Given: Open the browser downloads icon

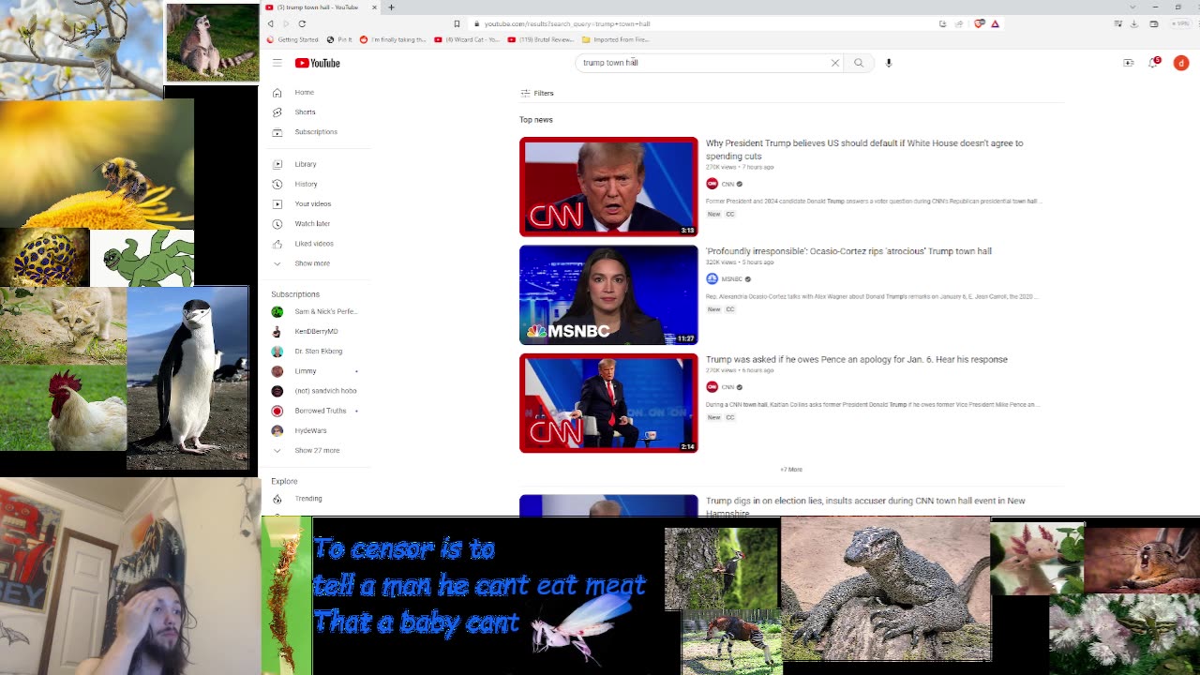Looking at the screenshot, I should [1133, 23].
